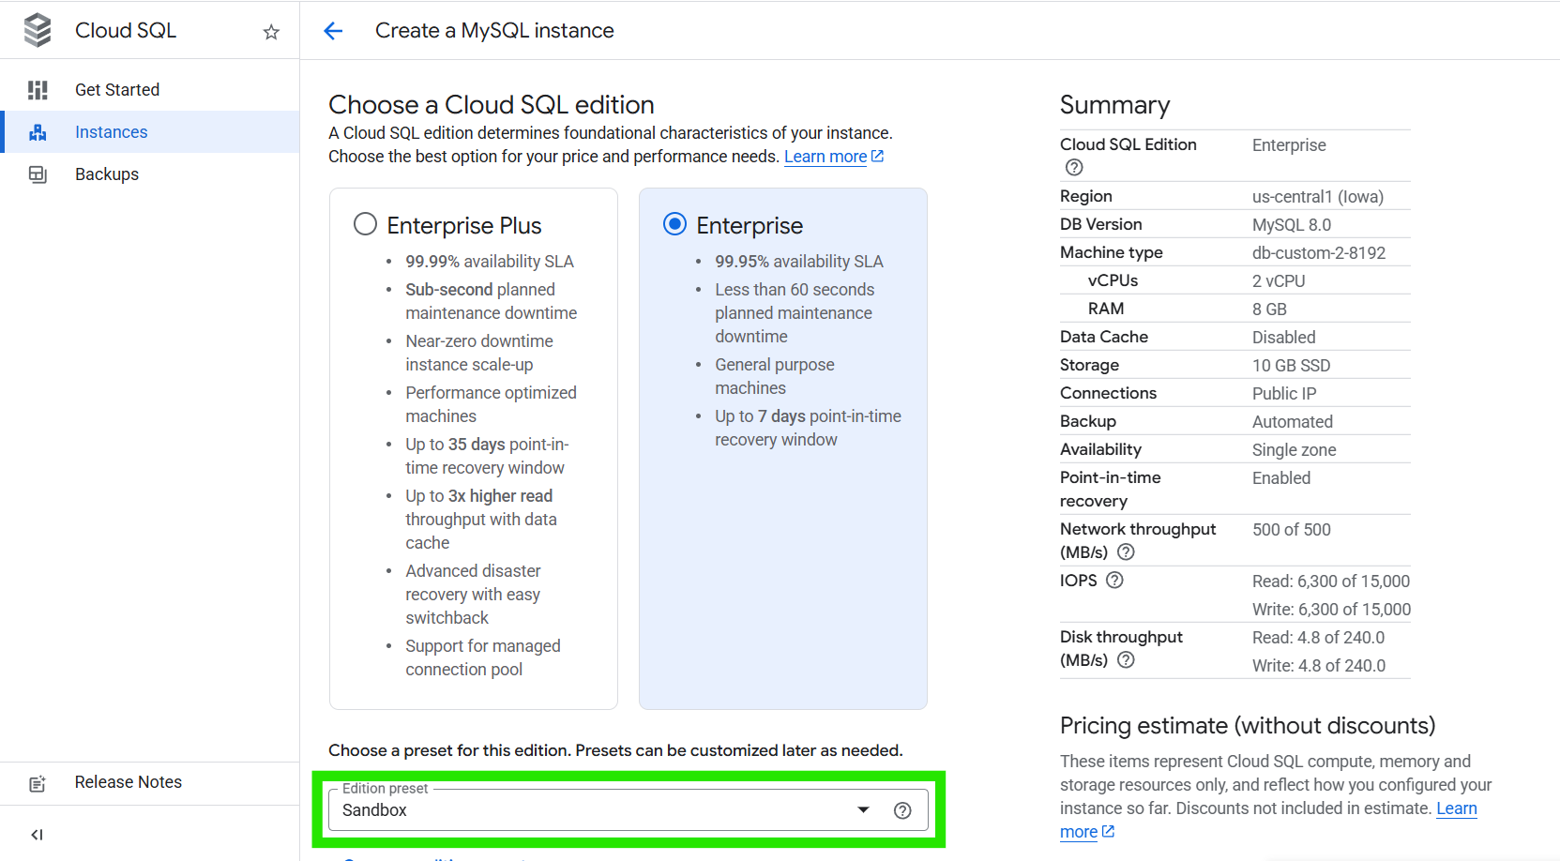Open Release Notes in the sidebar
This screenshot has width=1560, height=861.
(x=128, y=782)
